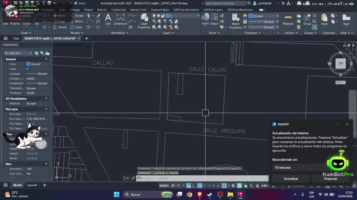This screenshot has width=357, height=200.
Task: Select the Text annotation tool
Action: pos(108,19)
